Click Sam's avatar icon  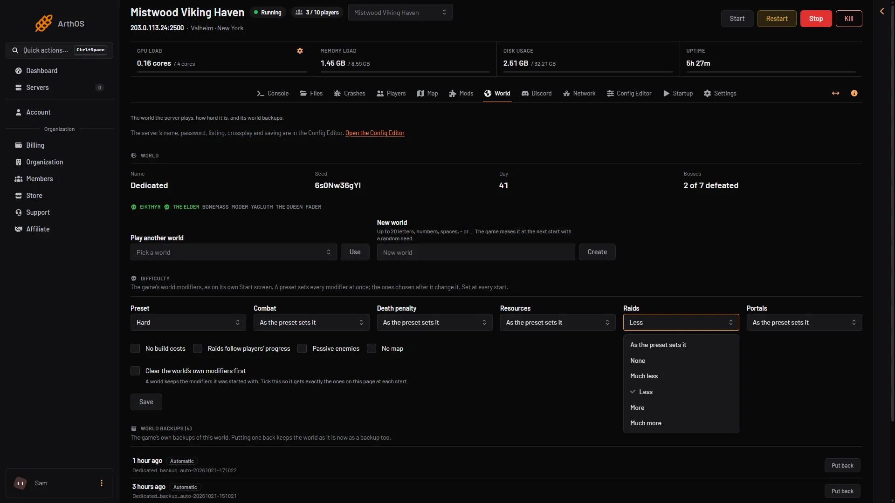[21, 483]
